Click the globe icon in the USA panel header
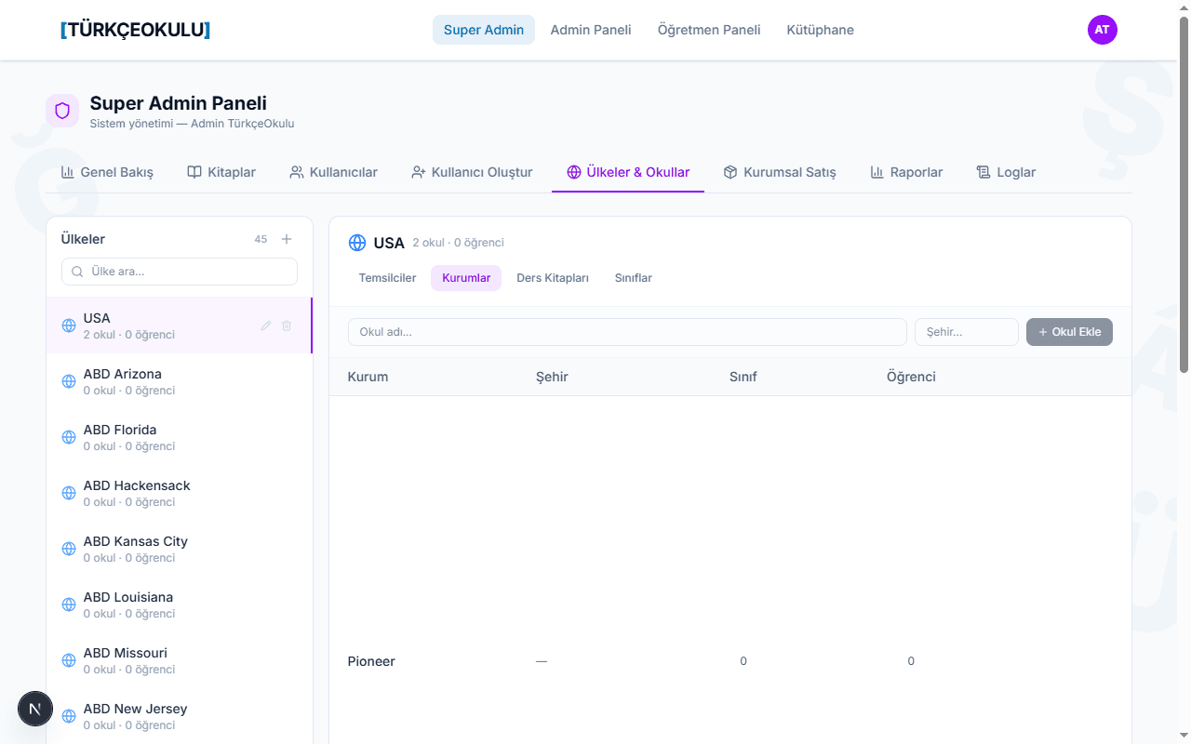 [x=357, y=243]
